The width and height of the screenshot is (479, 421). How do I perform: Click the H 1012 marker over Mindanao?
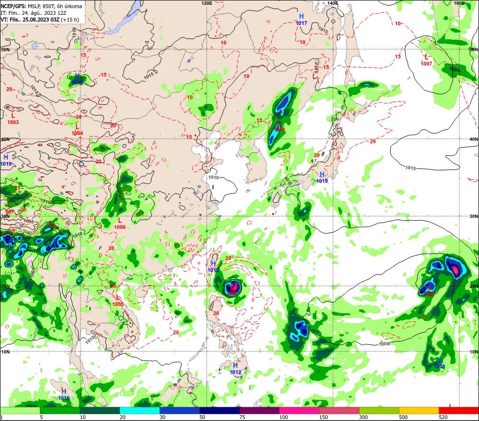coord(235,369)
